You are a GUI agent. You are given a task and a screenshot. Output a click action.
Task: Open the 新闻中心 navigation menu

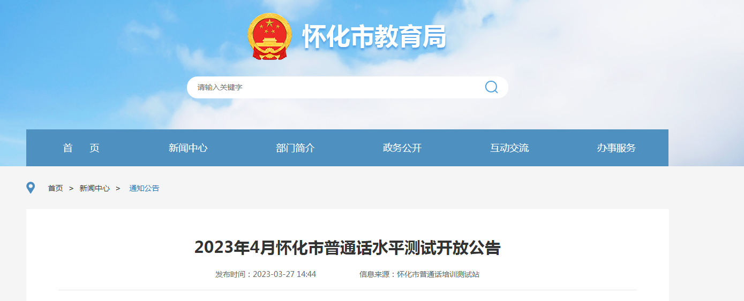point(188,148)
